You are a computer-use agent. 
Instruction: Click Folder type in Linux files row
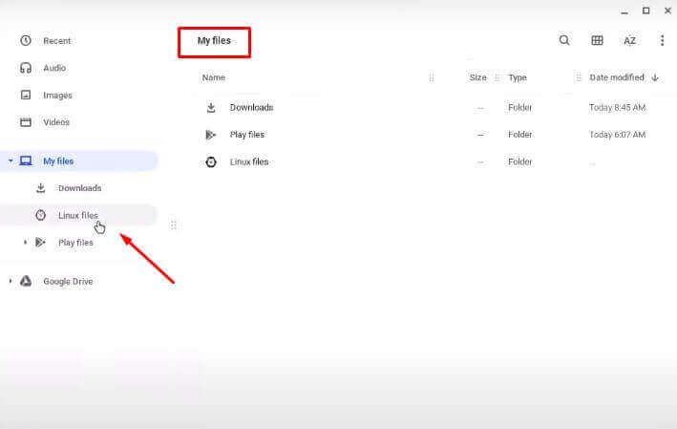click(x=519, y=162)
